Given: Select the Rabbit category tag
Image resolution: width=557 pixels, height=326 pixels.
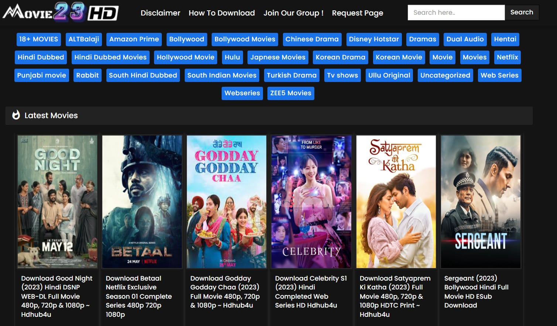Looking at the screenshot, I should pos(88,75).
